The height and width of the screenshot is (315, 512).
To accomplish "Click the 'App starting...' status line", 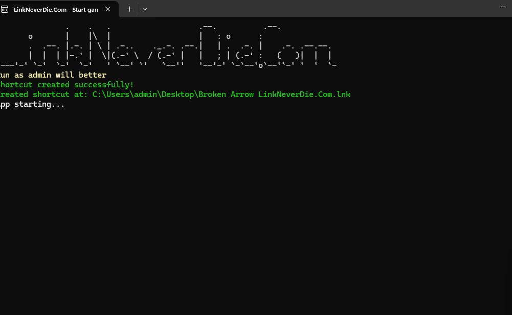I will 33,104.
